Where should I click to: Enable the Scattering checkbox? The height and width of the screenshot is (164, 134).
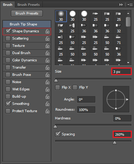[x=8, y=38]
